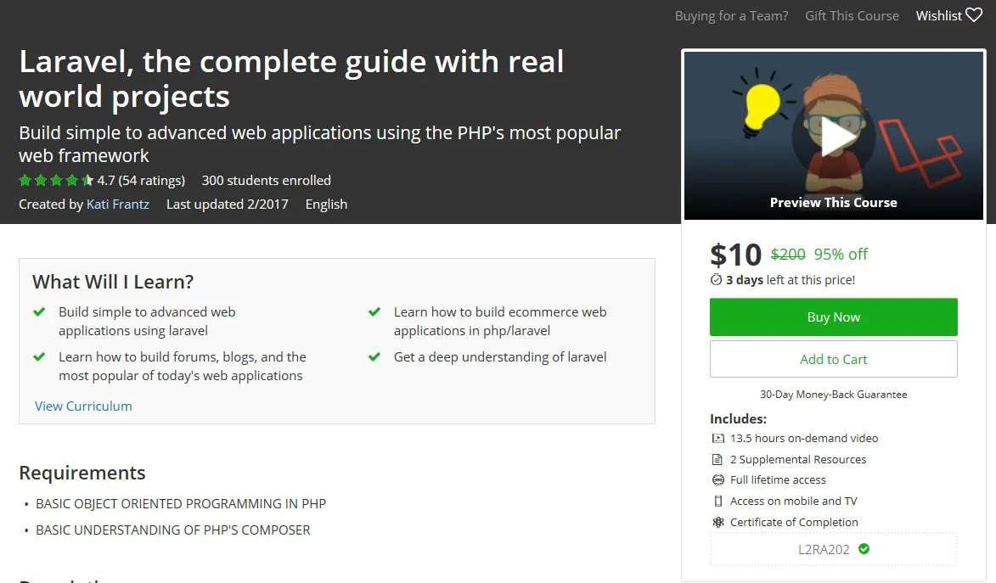The image size is (996, 583).
Task: Click checkmark beside deep understanding of laravel
Action: [374, 357]
